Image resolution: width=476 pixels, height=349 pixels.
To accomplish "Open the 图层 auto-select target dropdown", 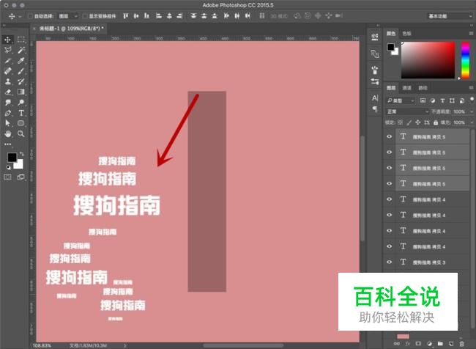I will pos(68,16).
